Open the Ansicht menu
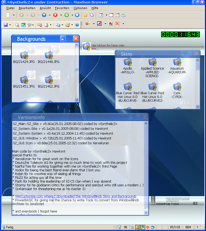Screen dimensions: 206x231 pos(45,8)
